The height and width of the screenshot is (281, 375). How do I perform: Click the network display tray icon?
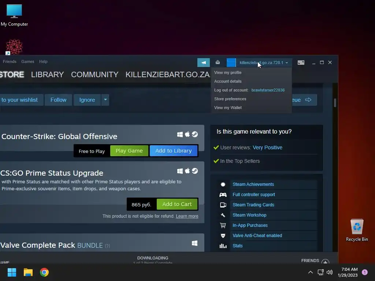point(320,272)
